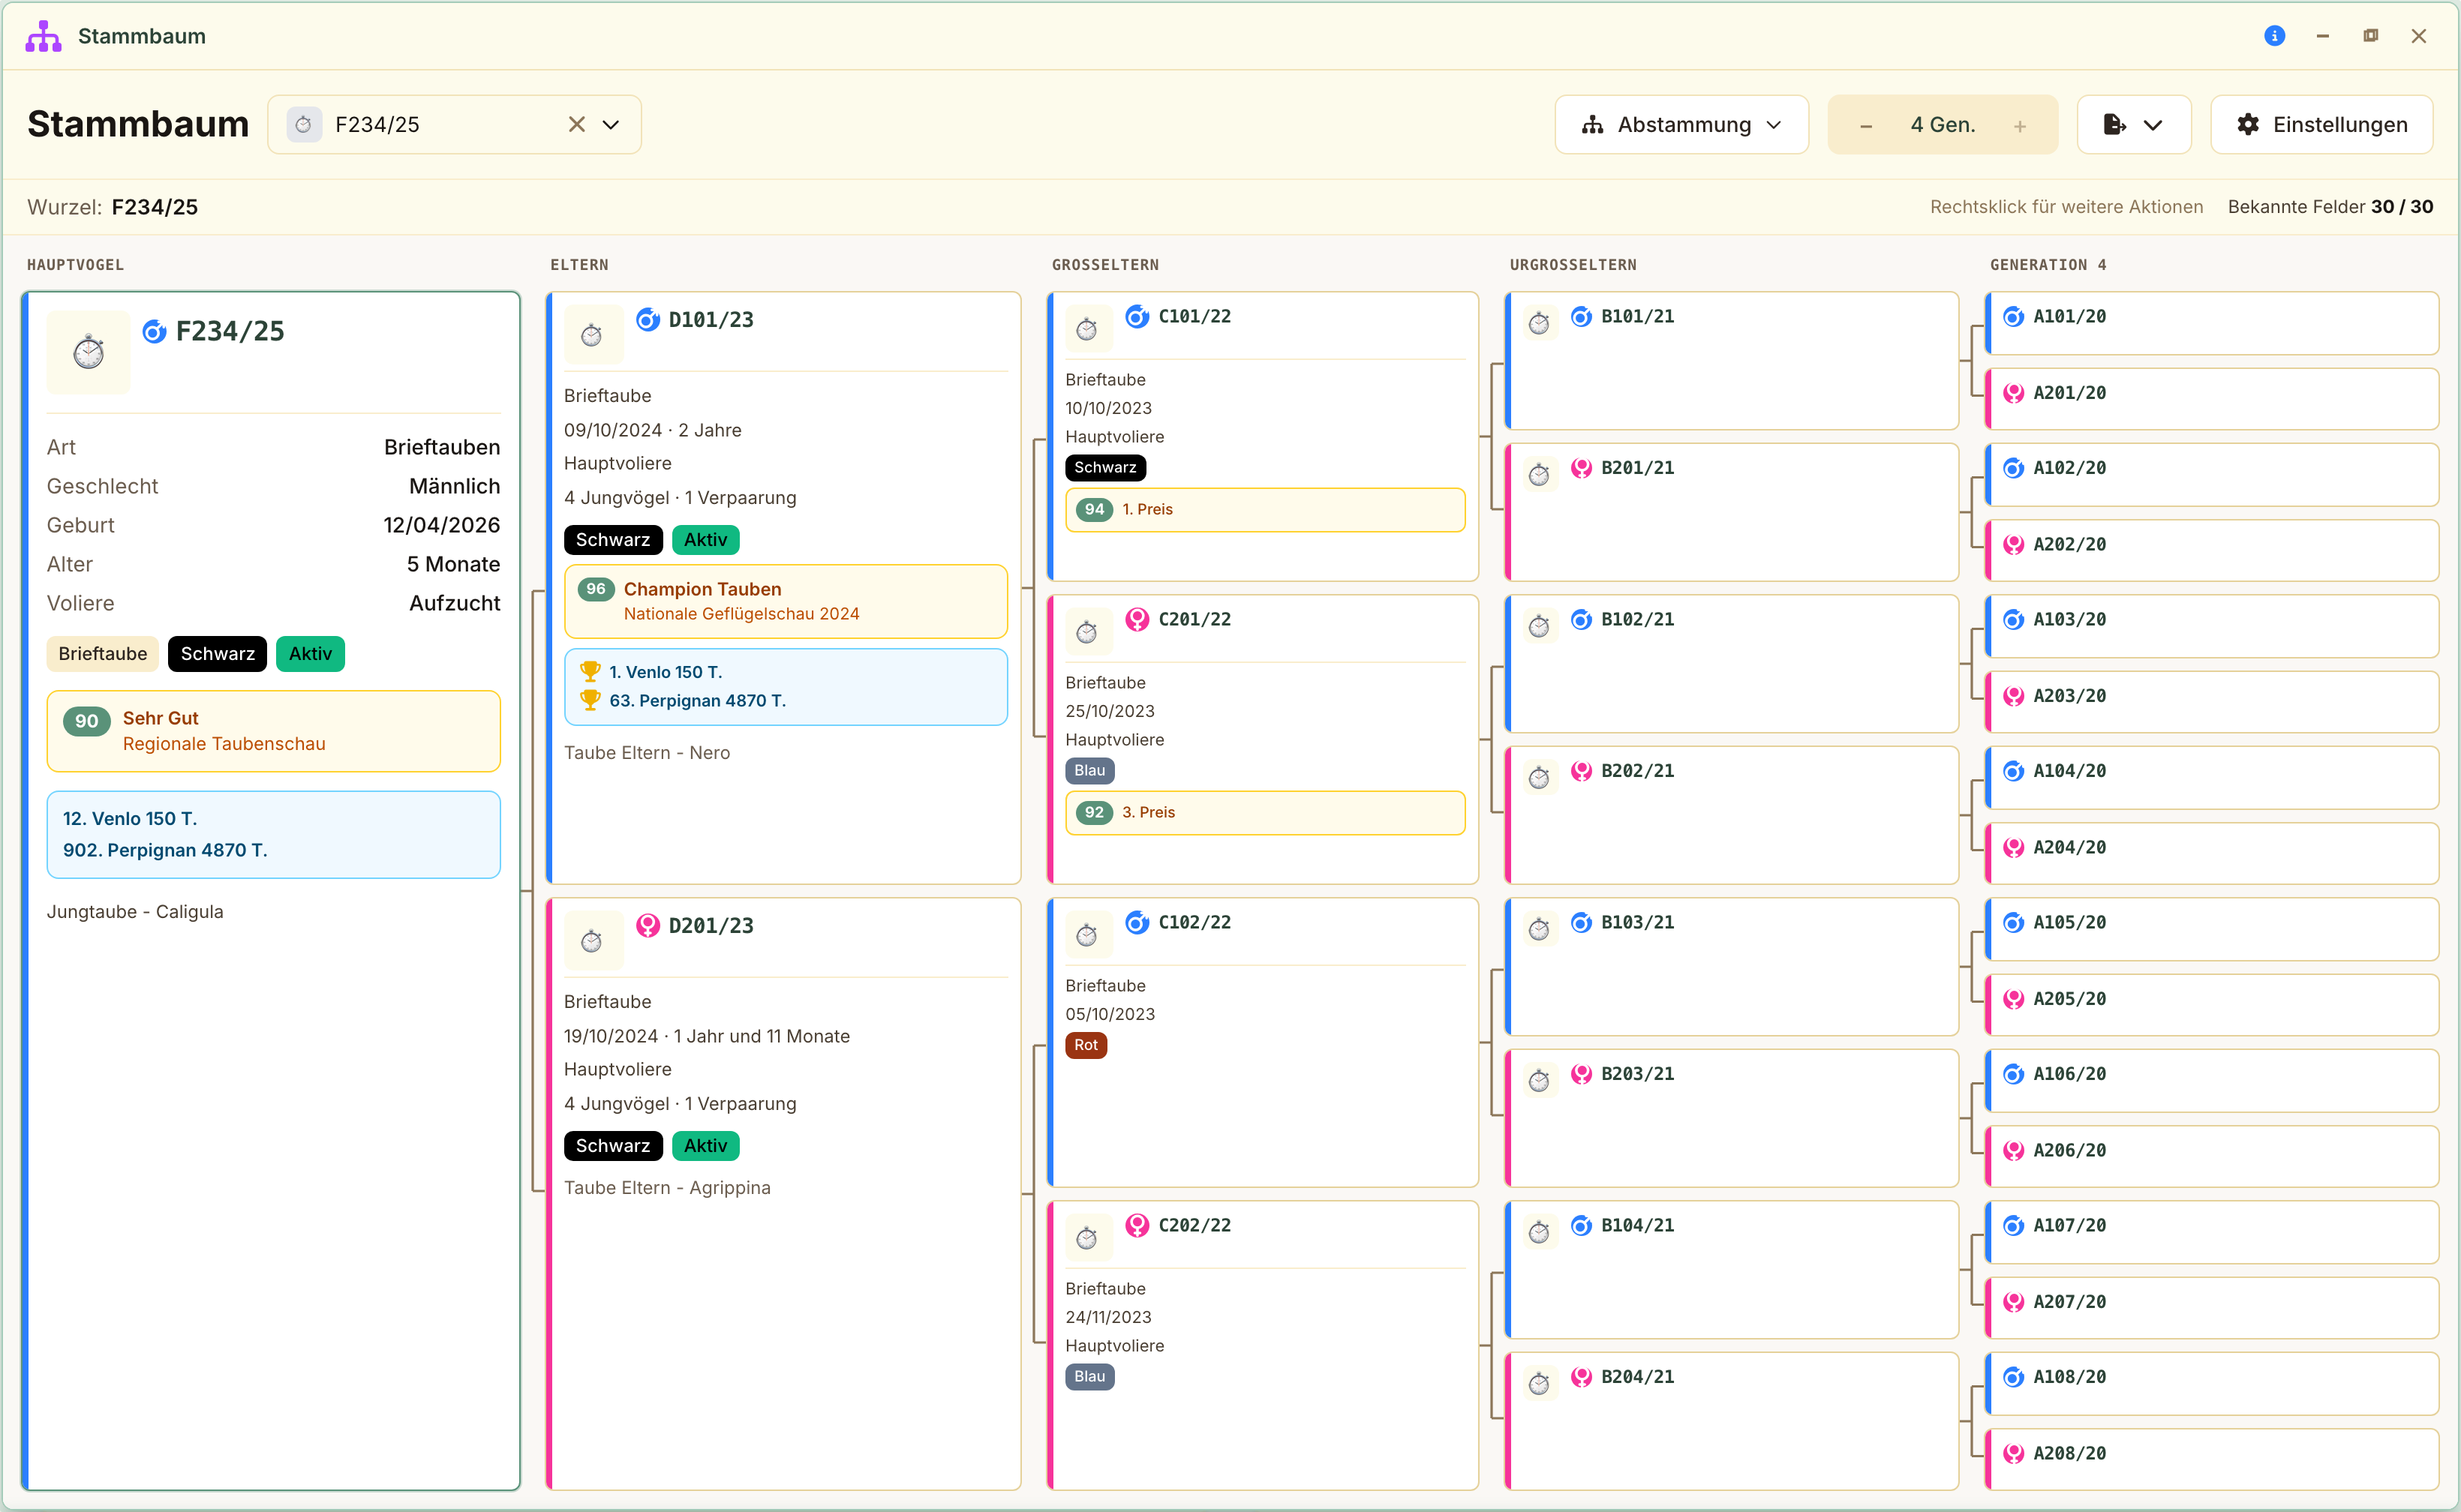
Task: Click the stopwatch icon of B203/21
Action: coord(1539,1080)
